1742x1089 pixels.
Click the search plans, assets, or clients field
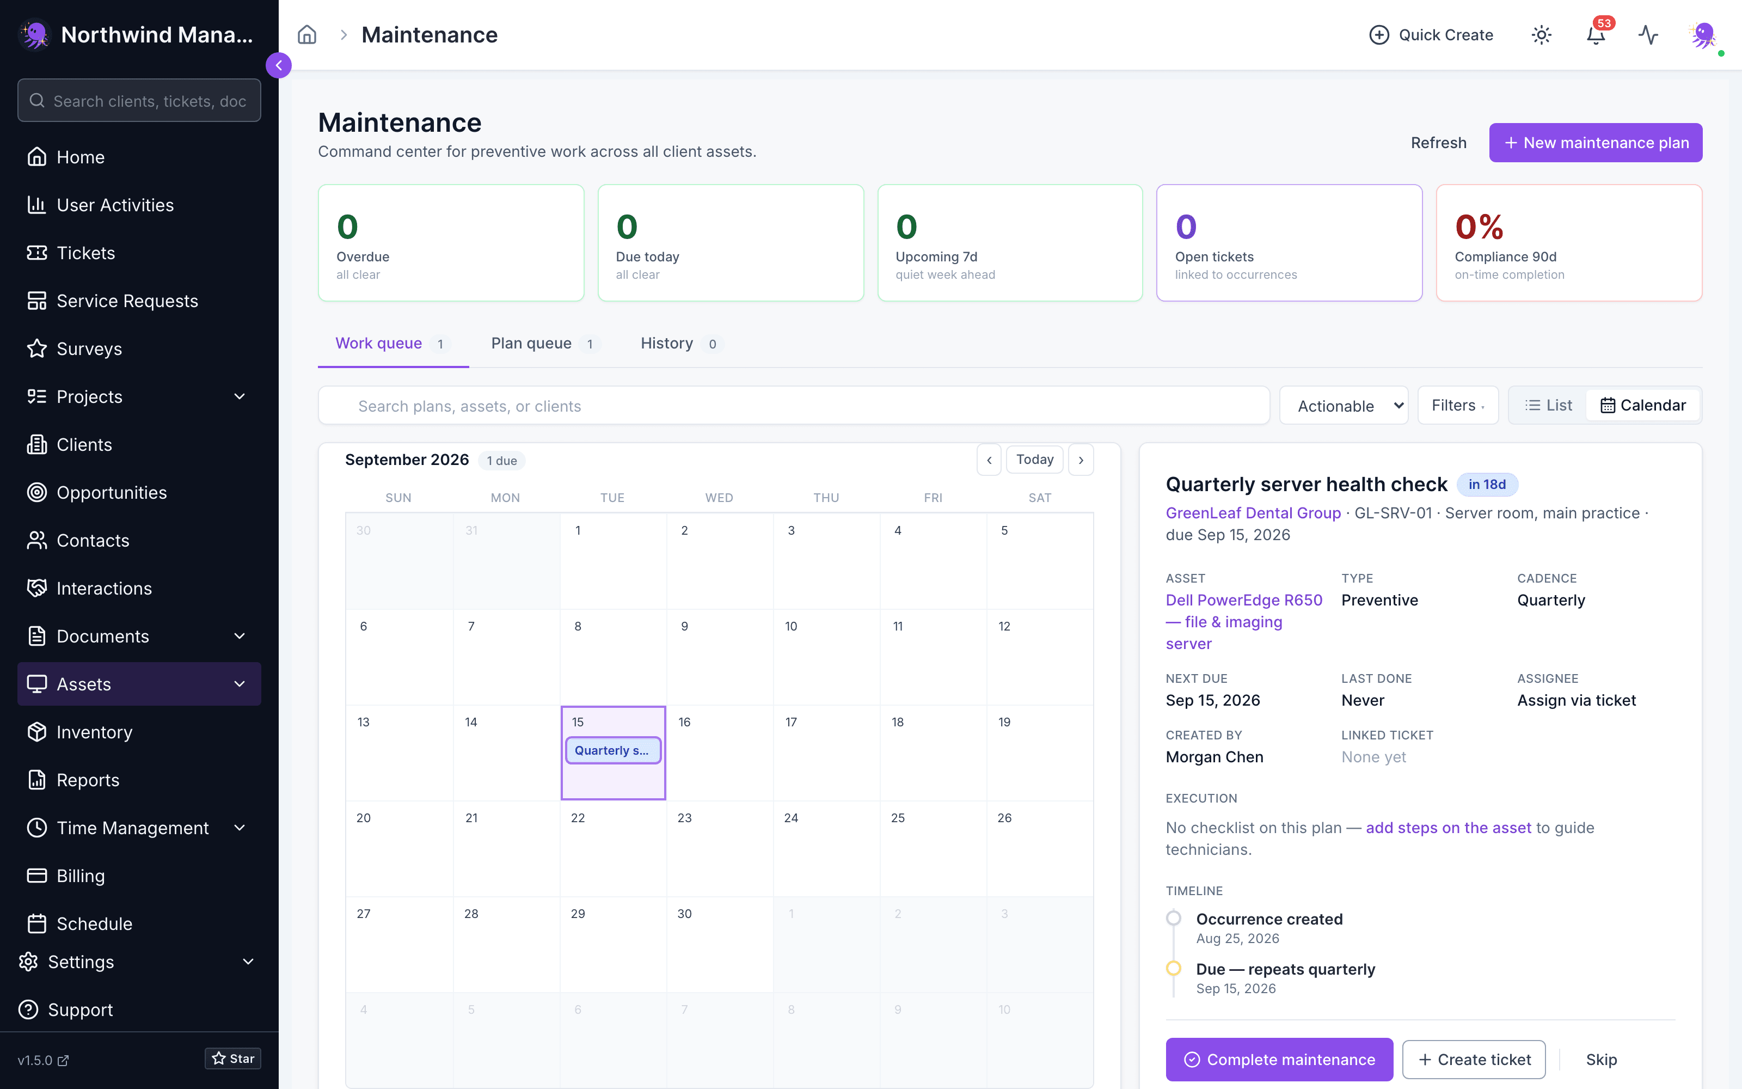pyautogui.click(x=794, y=406)
